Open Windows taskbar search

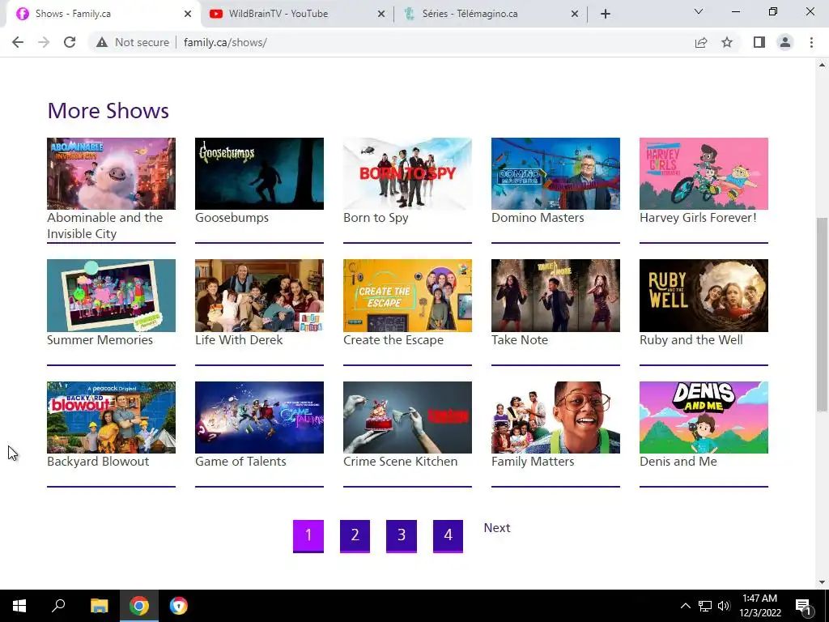click(58, 606)
